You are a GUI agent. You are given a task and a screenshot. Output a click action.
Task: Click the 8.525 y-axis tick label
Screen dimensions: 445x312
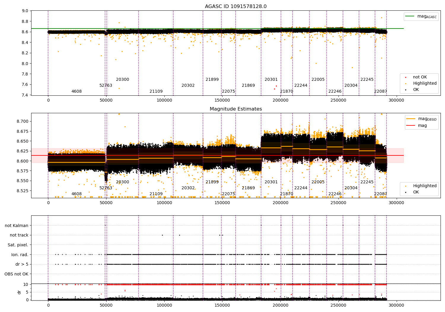[22, 191]
